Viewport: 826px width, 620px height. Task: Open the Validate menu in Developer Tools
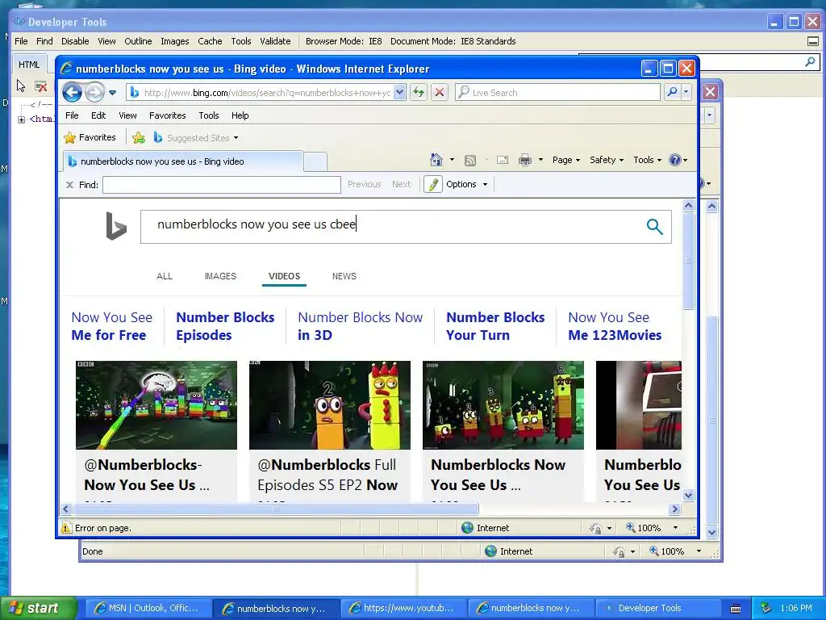click(275, 41)
